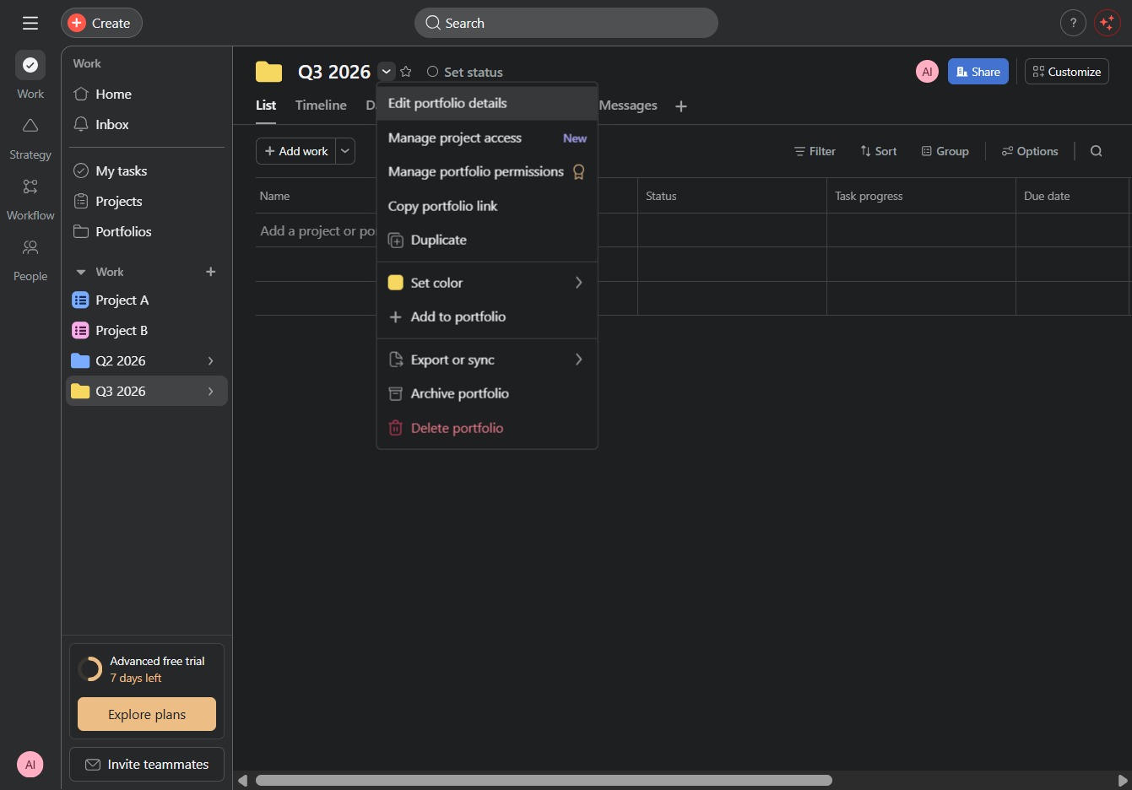Open Set color submenu
Viewport: 1132px width, 790px height.
pyautogui.click(x=487, y=283)
